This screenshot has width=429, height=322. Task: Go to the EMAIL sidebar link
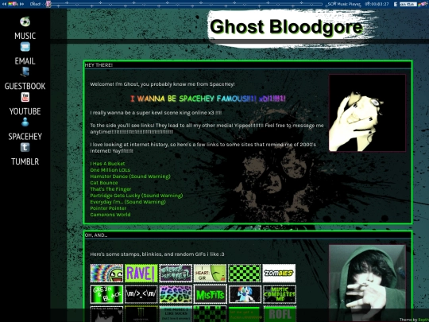pos(25,61)
